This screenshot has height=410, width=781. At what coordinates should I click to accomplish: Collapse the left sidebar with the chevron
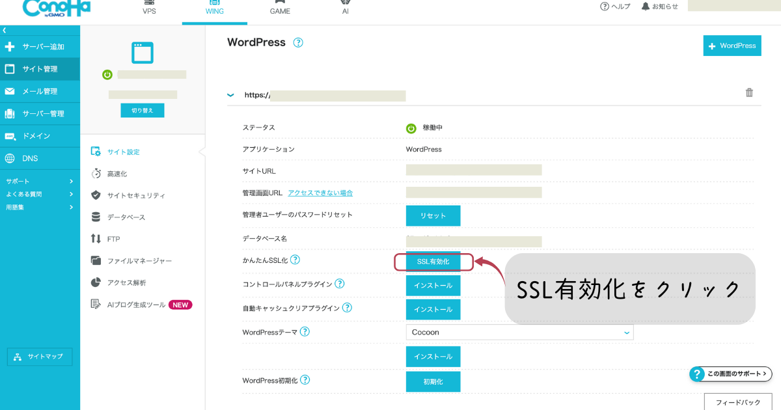(5, 30)
